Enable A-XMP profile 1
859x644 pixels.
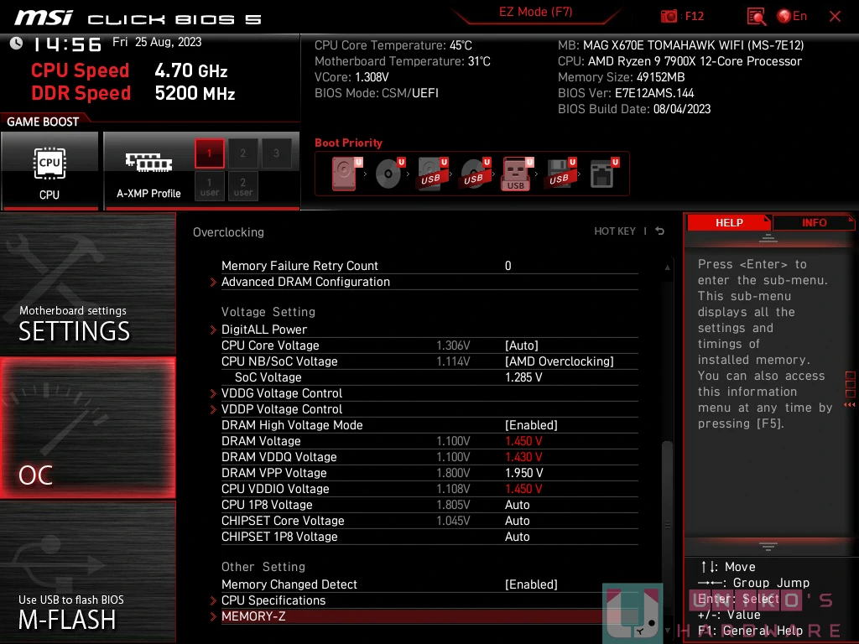(209, 153)
